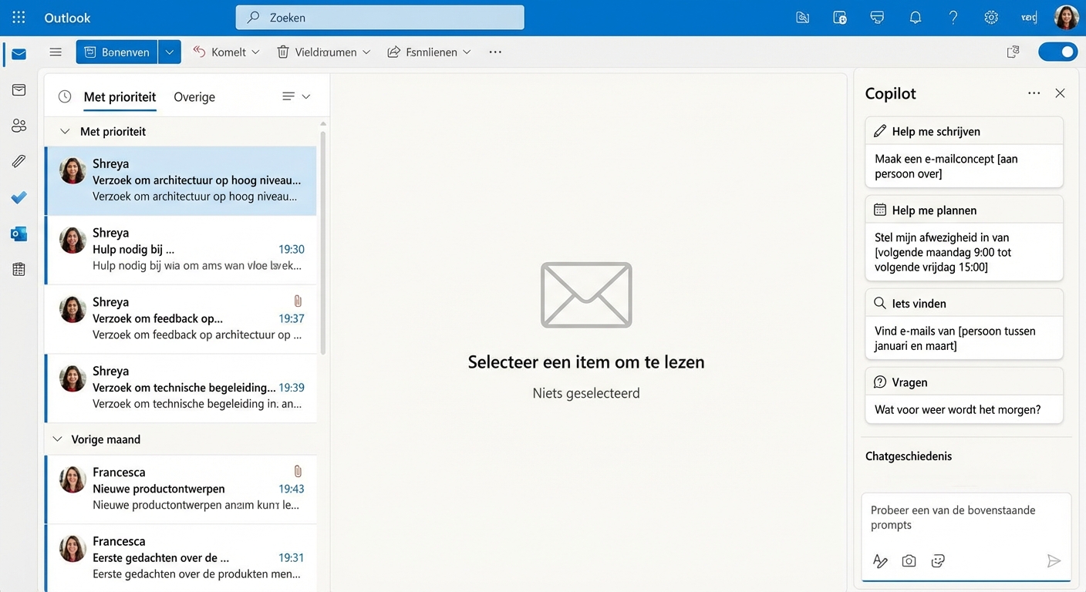
Task: Click the camera icon in Copilot chat box
Action: (x=909, y=560)
